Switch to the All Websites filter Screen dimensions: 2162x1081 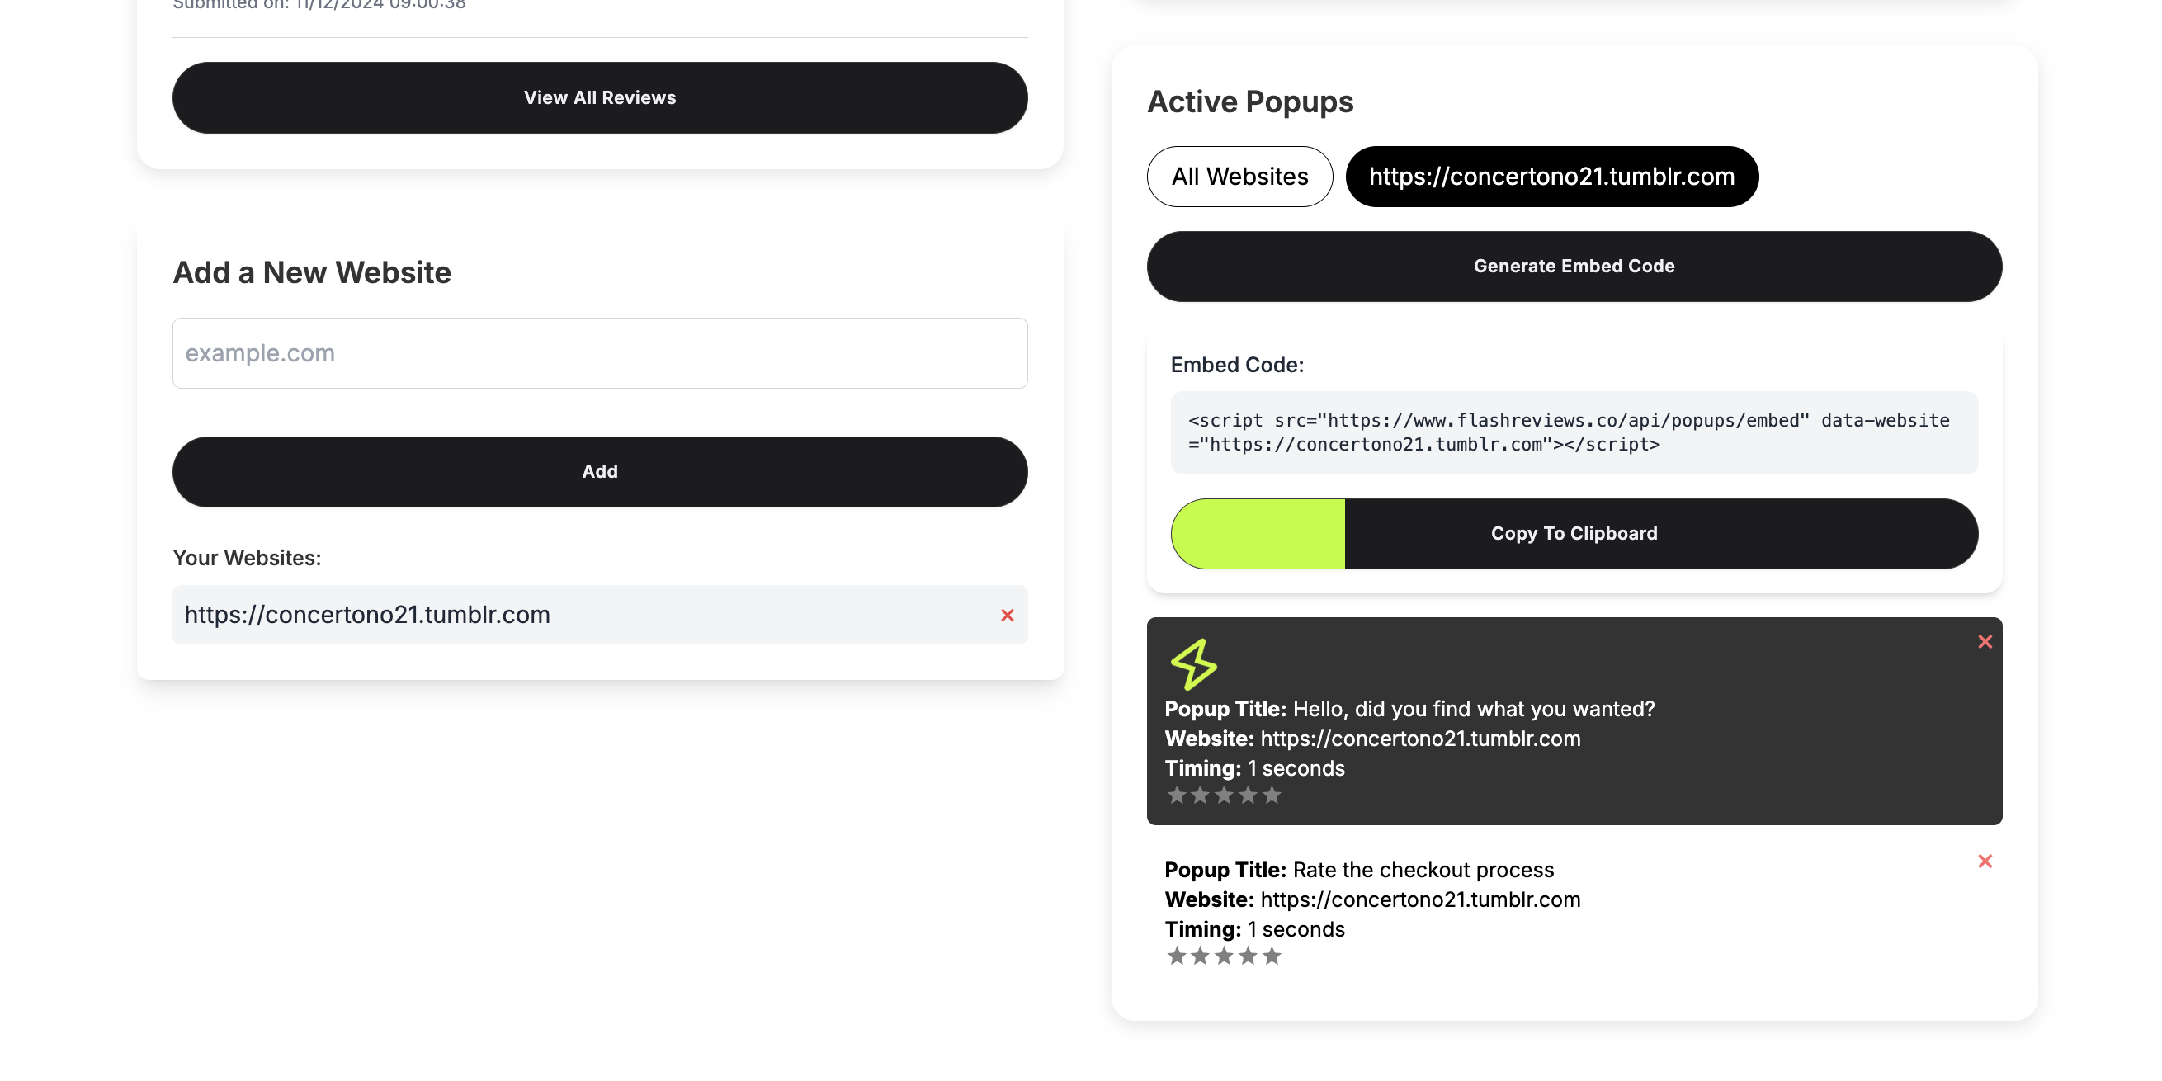click(x=1239, y=177)
